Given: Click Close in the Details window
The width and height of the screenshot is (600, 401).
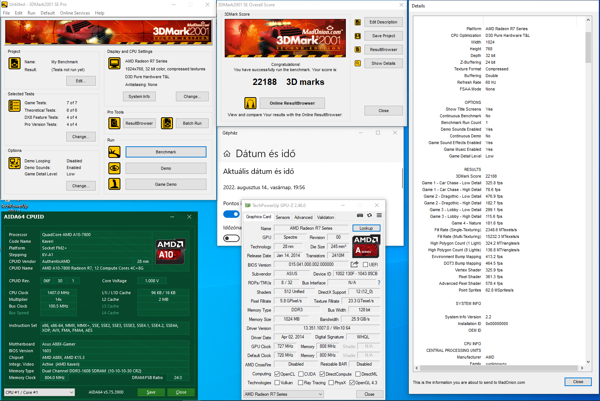Looking at the screenshot, I should point(578,382).
